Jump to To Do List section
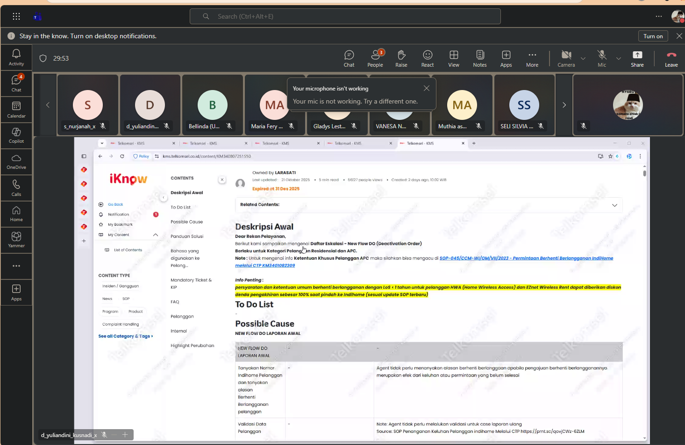 click(x=180, y=207)
